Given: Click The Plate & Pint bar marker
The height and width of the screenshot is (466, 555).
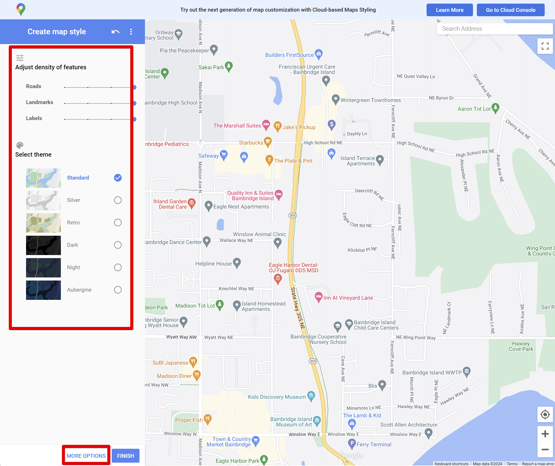Looking at the screenshot, I should (269, 160).
